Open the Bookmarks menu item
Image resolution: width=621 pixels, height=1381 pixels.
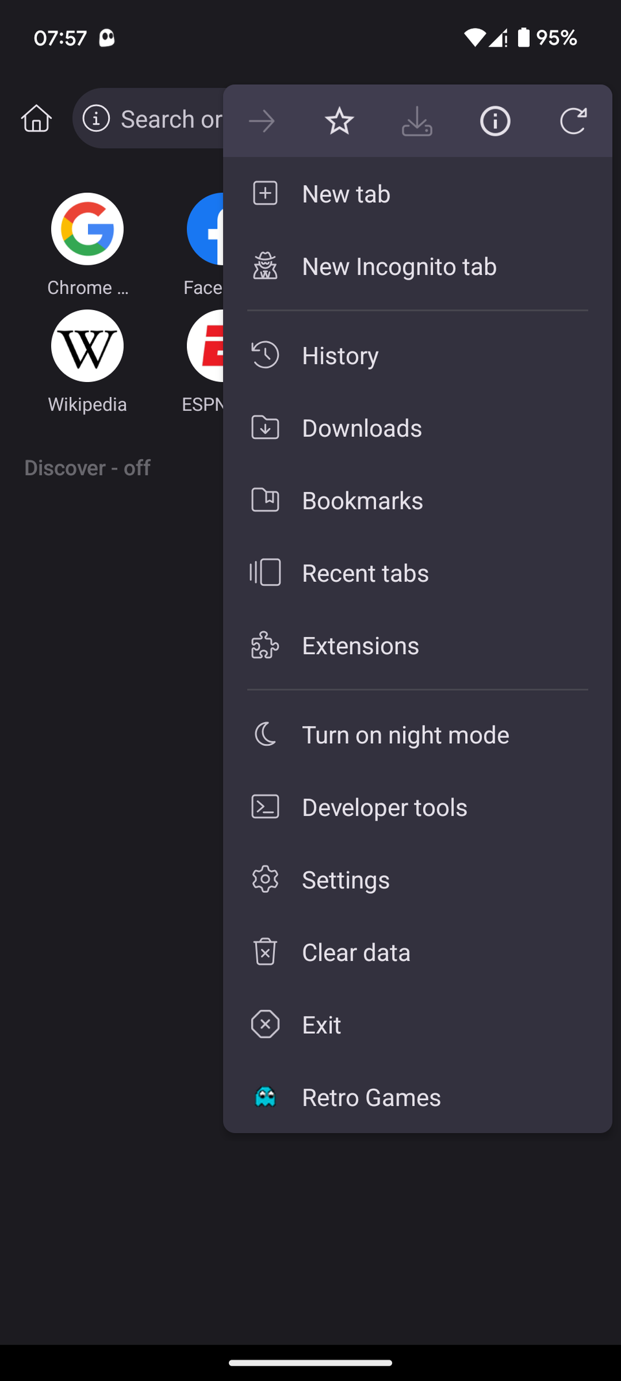(362, 500)
